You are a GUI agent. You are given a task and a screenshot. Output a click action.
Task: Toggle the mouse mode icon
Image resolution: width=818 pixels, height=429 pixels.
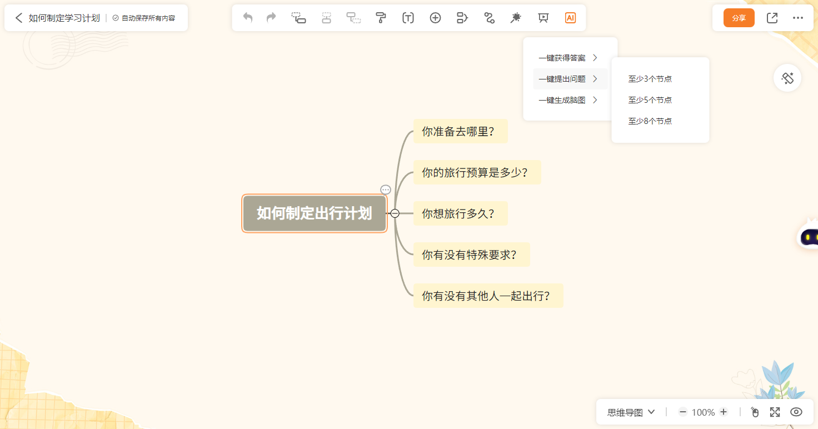755,412
